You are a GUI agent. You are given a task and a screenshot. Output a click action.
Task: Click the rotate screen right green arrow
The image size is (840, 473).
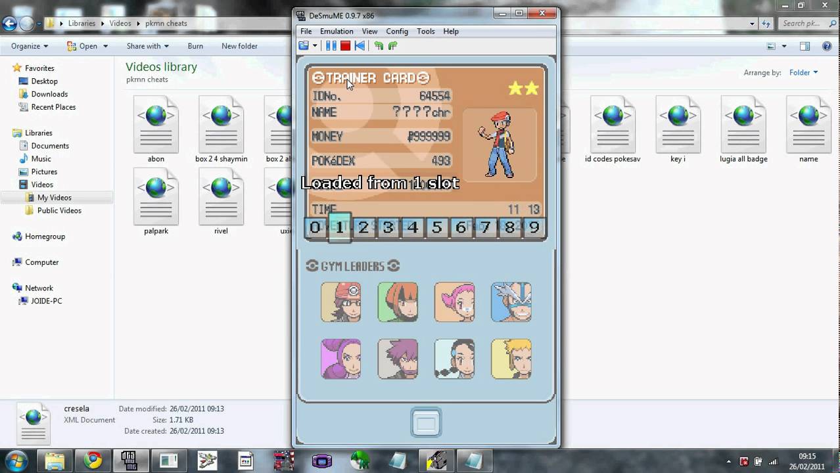click(392, 45)
